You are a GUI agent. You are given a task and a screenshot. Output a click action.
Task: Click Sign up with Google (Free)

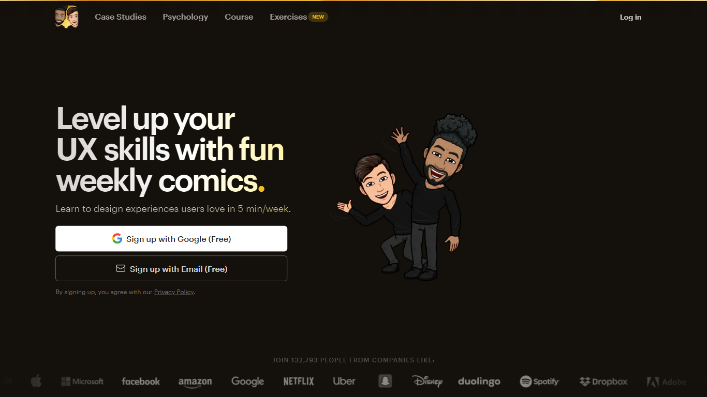pos(171,238)
